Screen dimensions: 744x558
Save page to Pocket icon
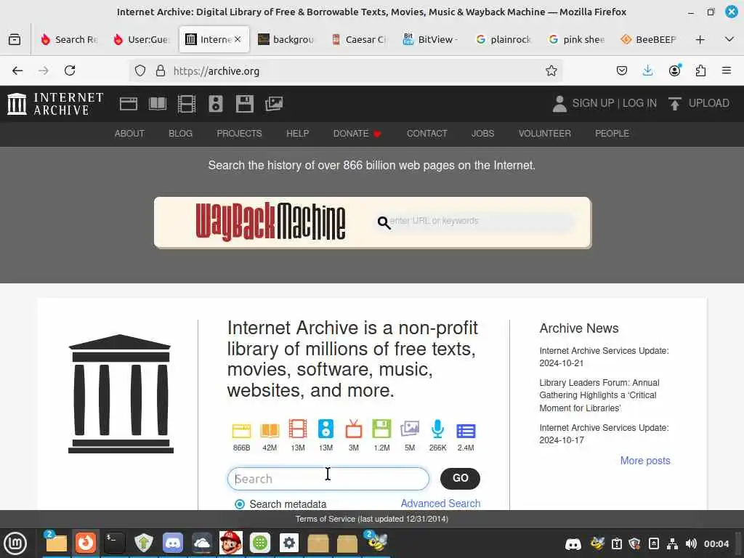tap(622, 70)
